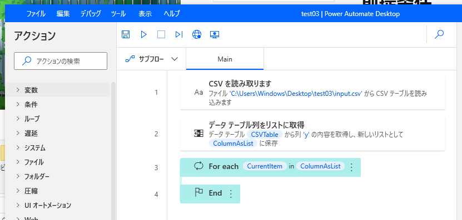The width and height of the screenshot is (462, 220).
Task: Open the ツール menu
Action: pyautogui.click(x=118, y=13)
